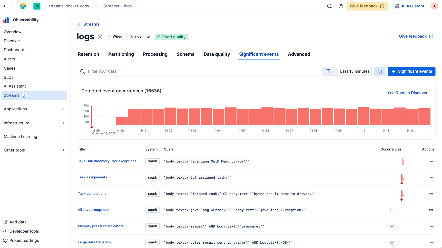Viewport: 442px width, 248px height.
Task: Open the help icon in top bar
Action: [341, 6]
